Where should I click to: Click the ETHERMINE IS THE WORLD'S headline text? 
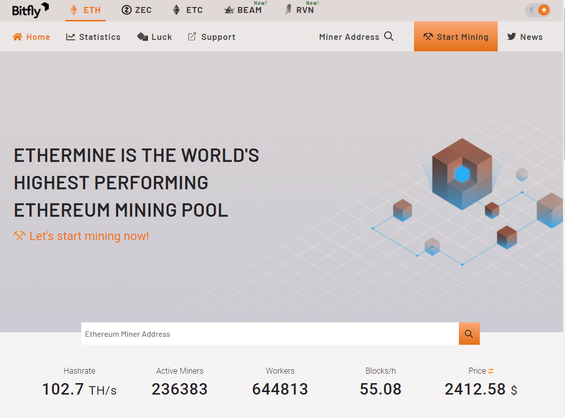[x=137, y=155]
